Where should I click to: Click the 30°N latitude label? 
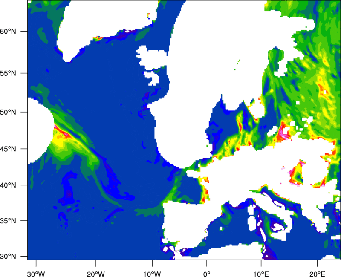point(11,256)
